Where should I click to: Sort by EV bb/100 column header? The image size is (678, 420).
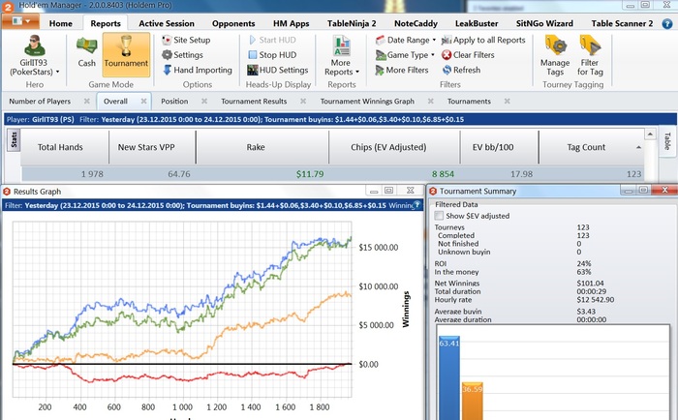tap(500, 147)
